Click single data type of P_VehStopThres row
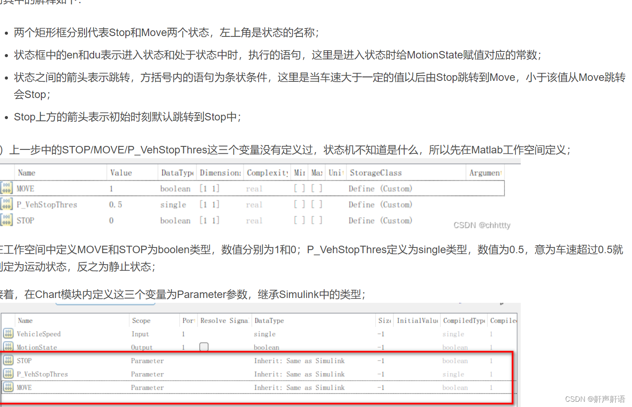The image size is (632, 407). (173, 204)
